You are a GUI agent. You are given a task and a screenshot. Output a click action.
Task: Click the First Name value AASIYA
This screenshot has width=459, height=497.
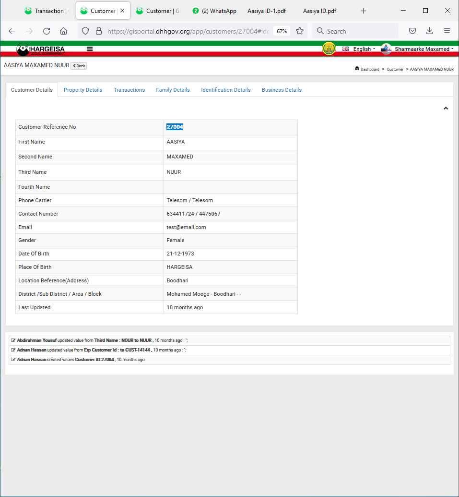pos(176,142)
